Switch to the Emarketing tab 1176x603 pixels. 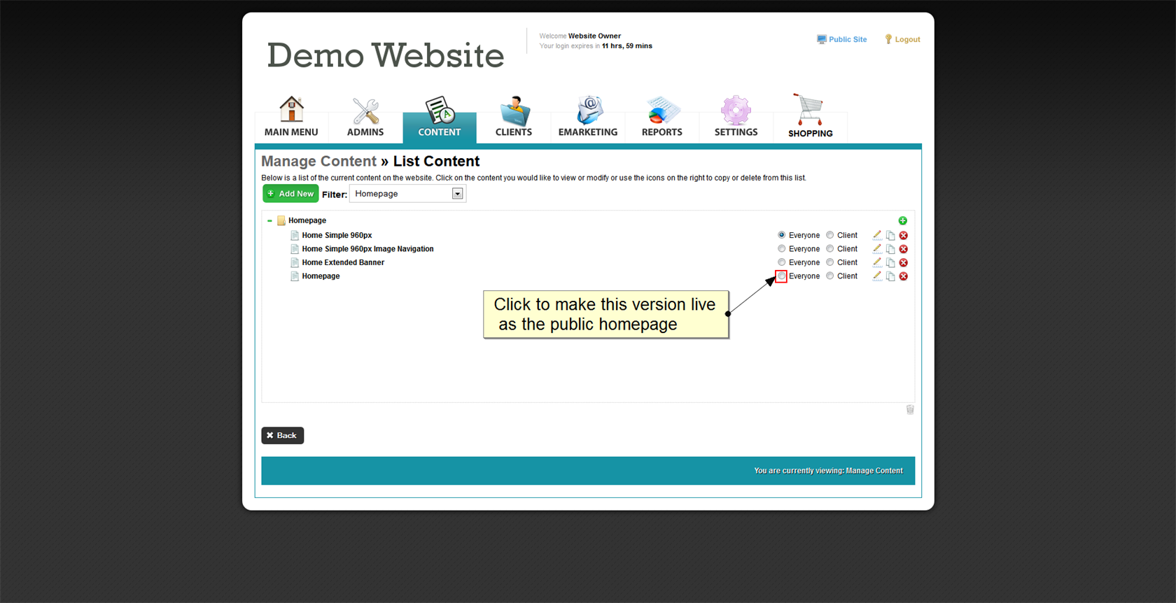[x=587, y=117]
